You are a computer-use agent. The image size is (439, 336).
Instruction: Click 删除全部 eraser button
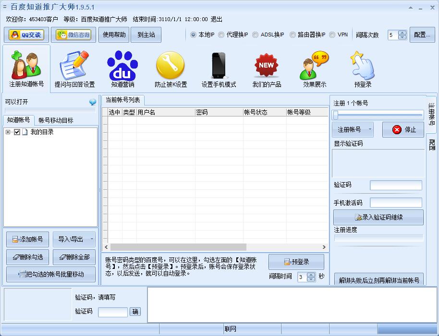74,257
